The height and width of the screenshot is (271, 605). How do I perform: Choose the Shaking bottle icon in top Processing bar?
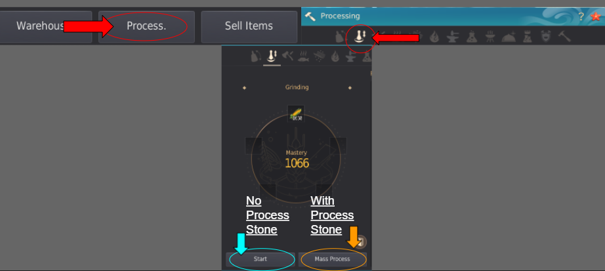point(340,37)
